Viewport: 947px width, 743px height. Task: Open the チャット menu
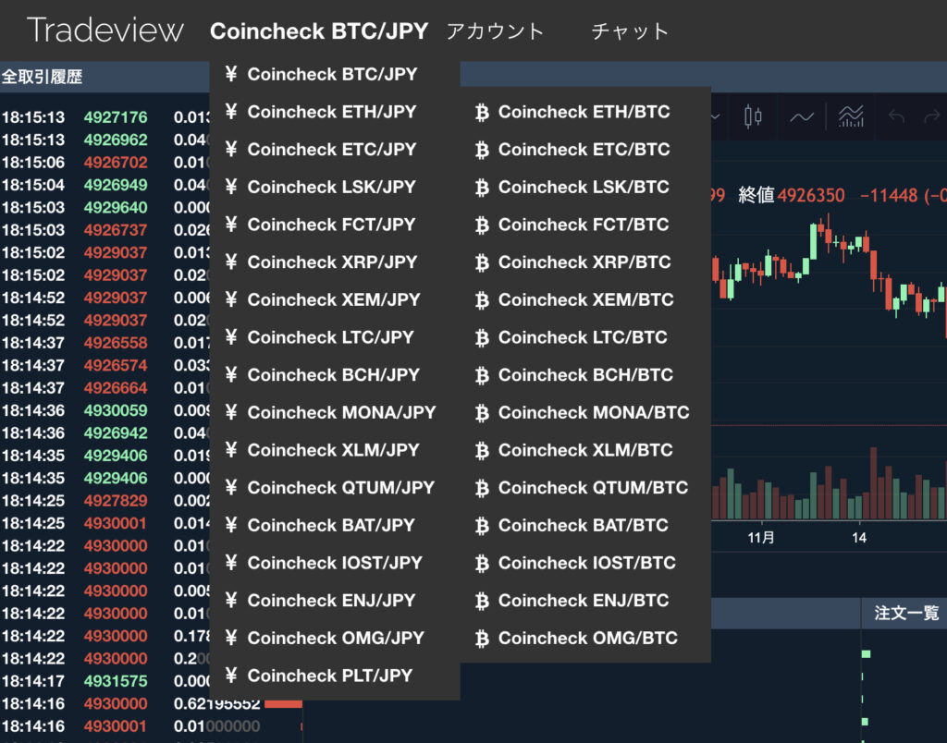pyautogui.click(x=630, y=30)
